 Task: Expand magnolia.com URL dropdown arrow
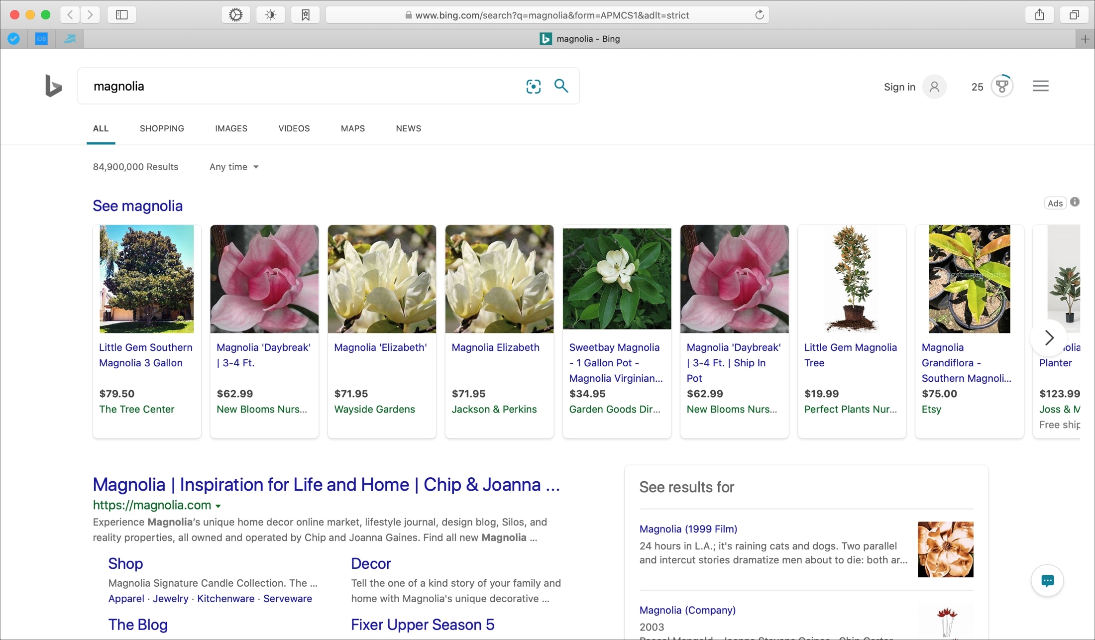[x=218, y=506]
